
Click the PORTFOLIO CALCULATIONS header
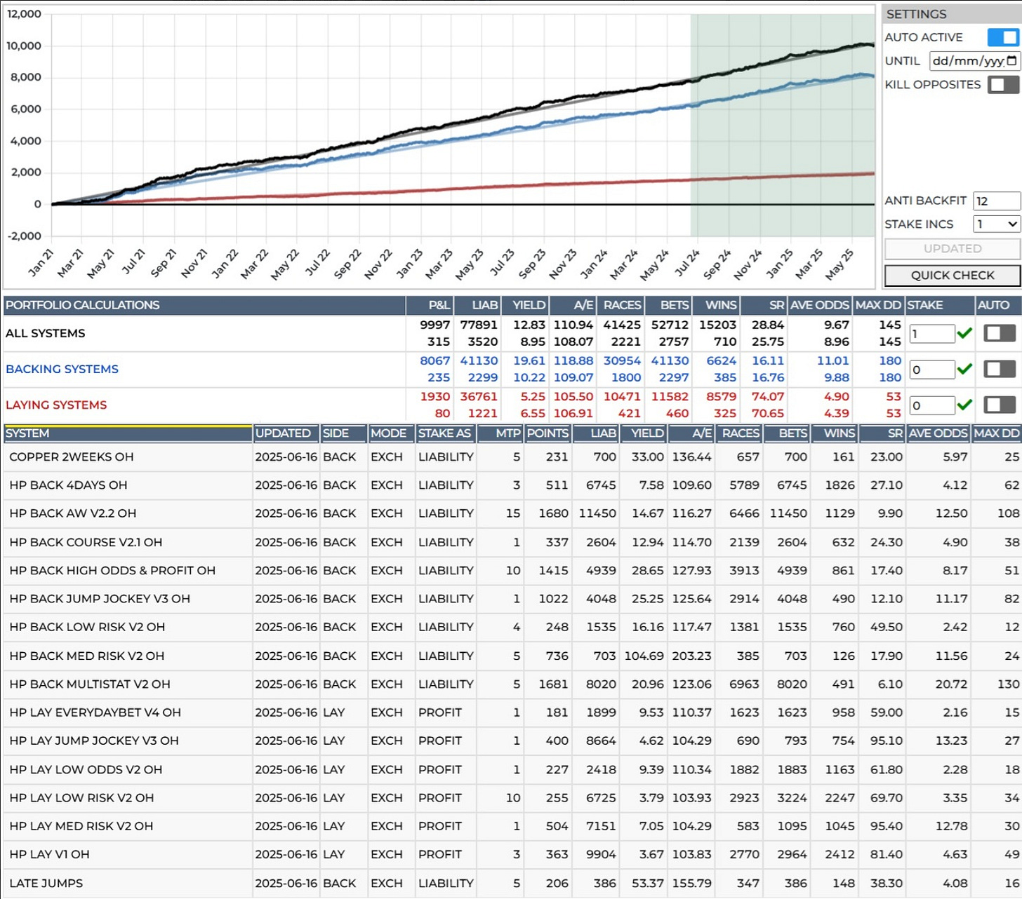click(204, 305)
